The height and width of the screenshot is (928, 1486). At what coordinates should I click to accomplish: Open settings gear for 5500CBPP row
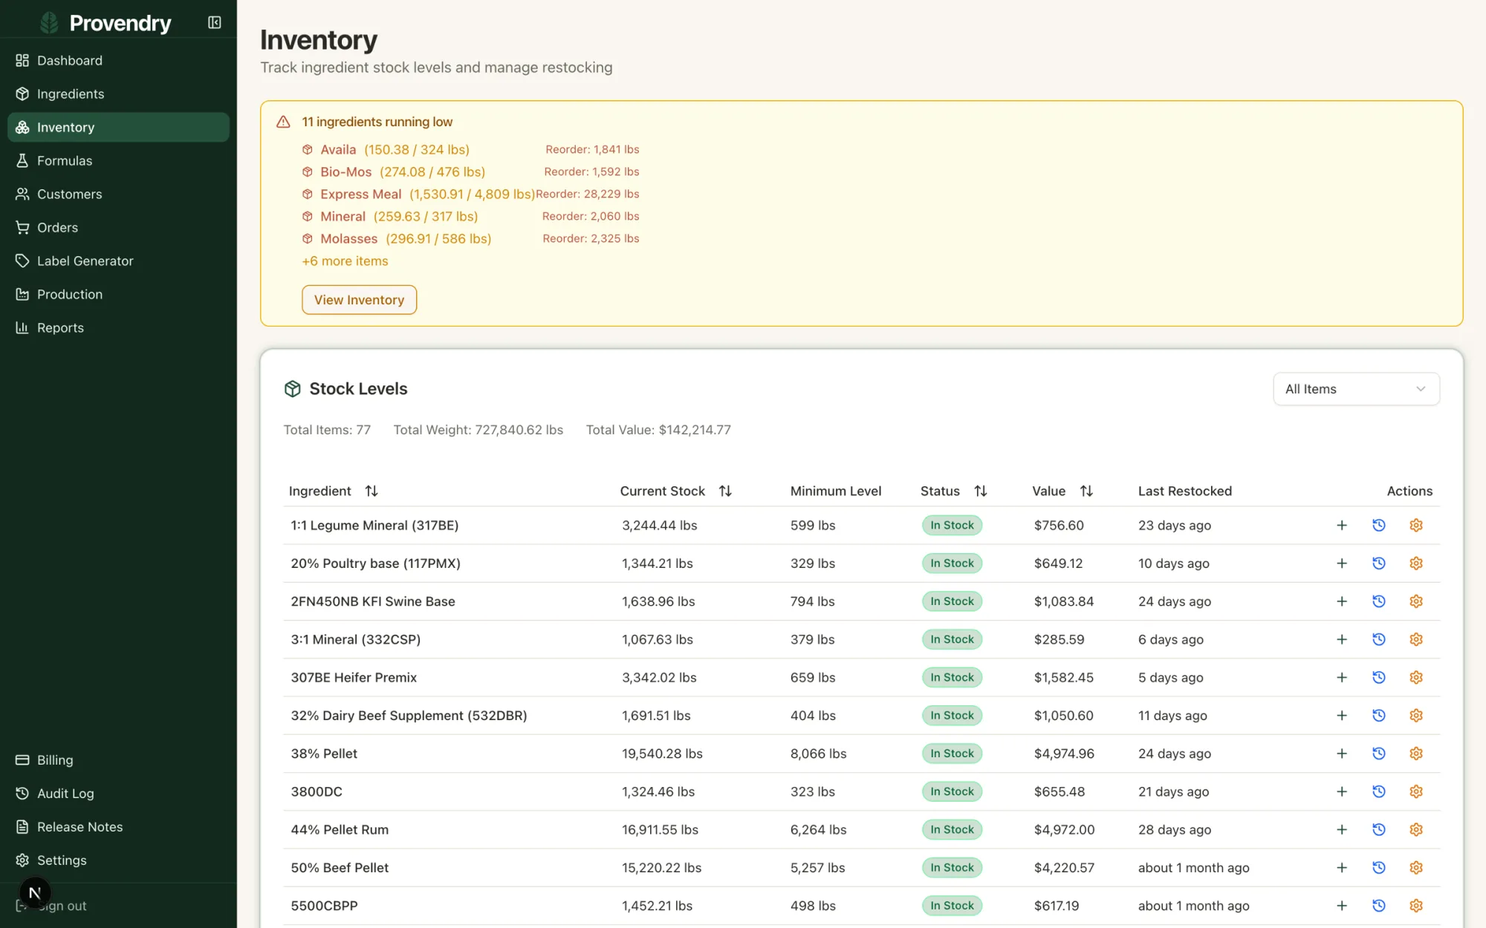(1416, 906)
